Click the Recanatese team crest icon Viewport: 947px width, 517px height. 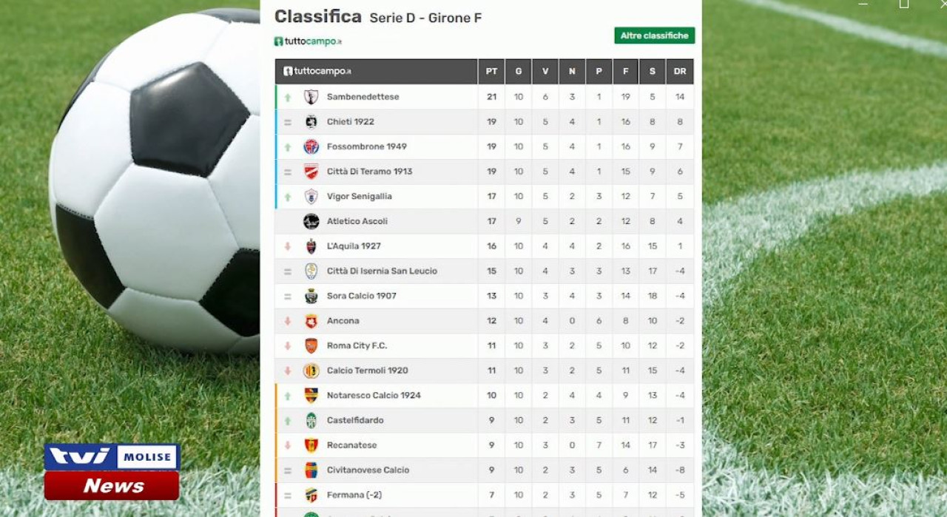click(x=311, y=445)
